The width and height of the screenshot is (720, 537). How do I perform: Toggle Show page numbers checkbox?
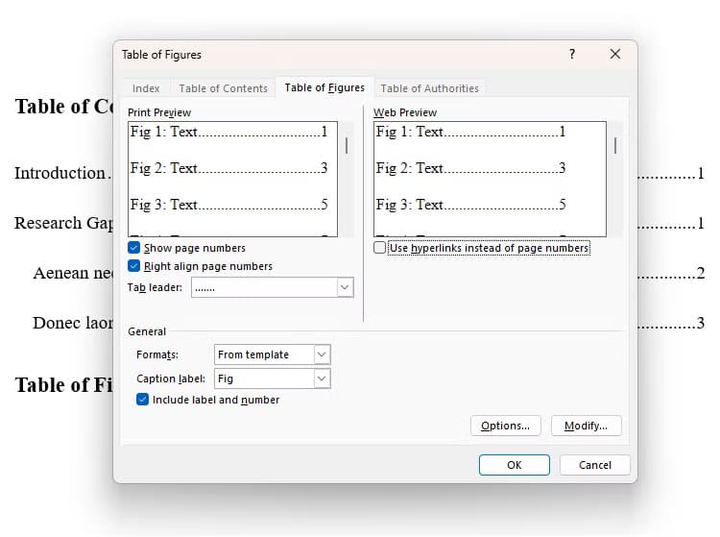point(134,248)
